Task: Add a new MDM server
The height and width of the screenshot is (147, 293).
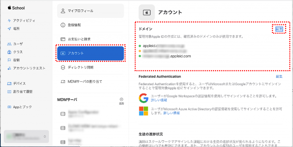Action: (121, 101)
